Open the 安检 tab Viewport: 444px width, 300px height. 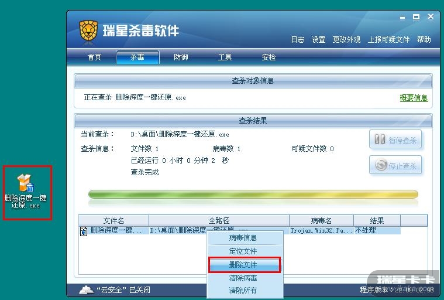click(x=269, y=57)
